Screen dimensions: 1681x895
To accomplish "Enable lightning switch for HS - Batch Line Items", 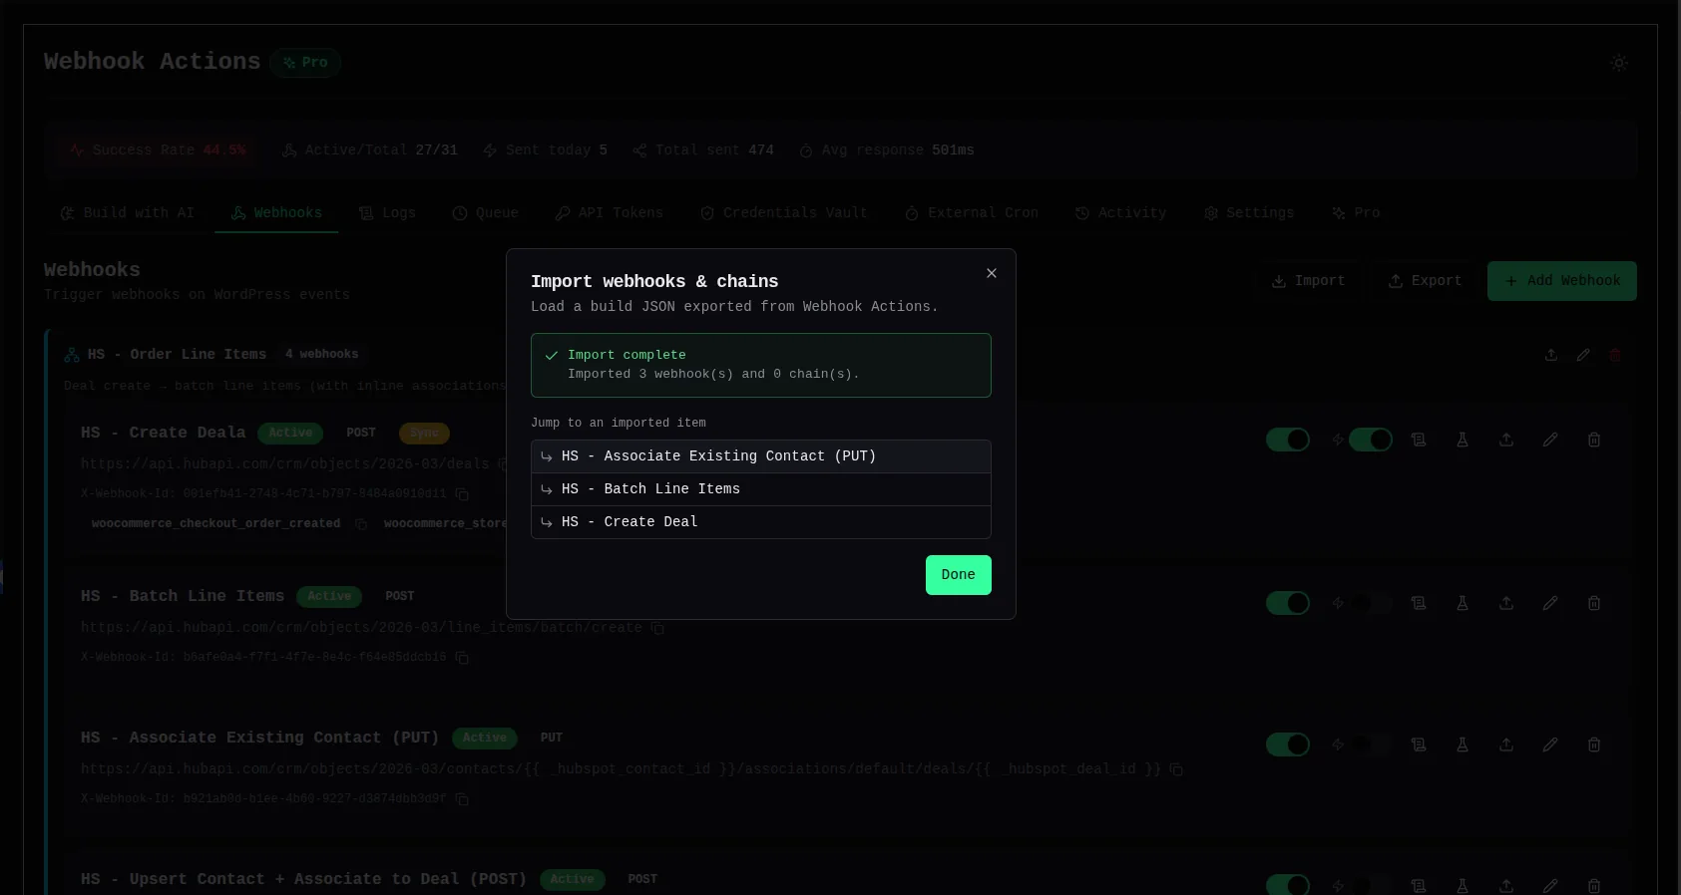I will [x=1371, y=603].
